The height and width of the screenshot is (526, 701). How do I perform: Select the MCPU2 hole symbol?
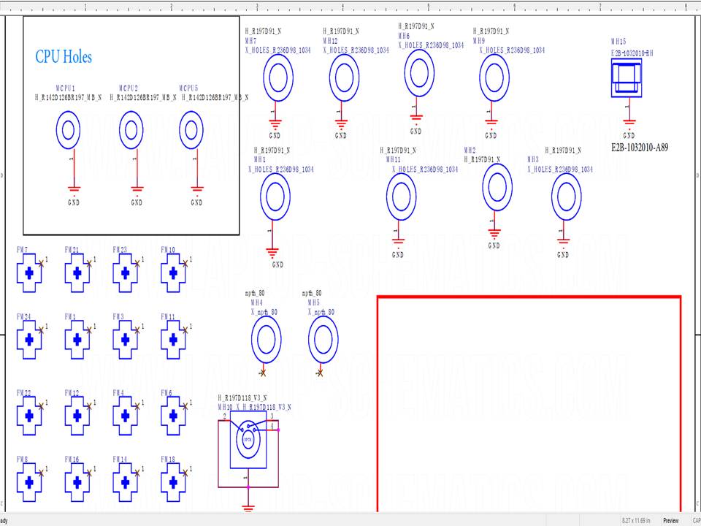coord(131,130)
